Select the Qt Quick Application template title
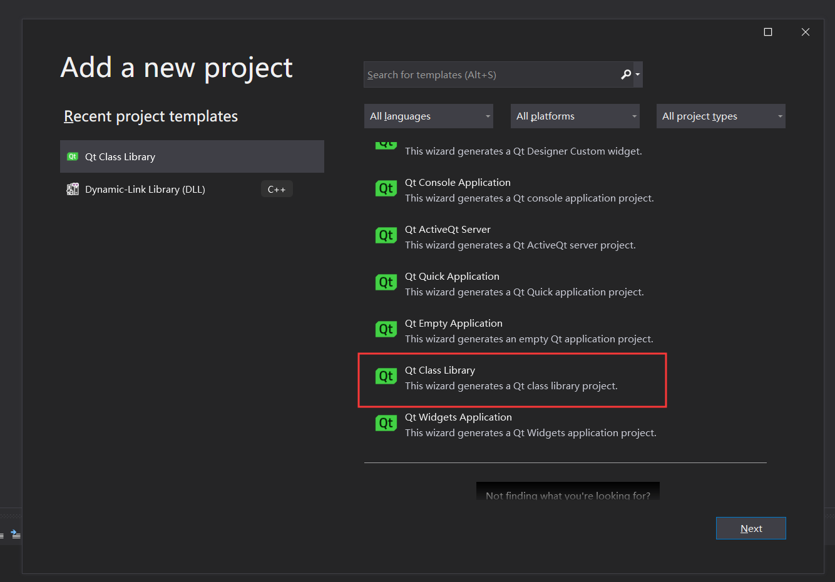The height and width of the screenshot is (582, 835). point(452,276)
